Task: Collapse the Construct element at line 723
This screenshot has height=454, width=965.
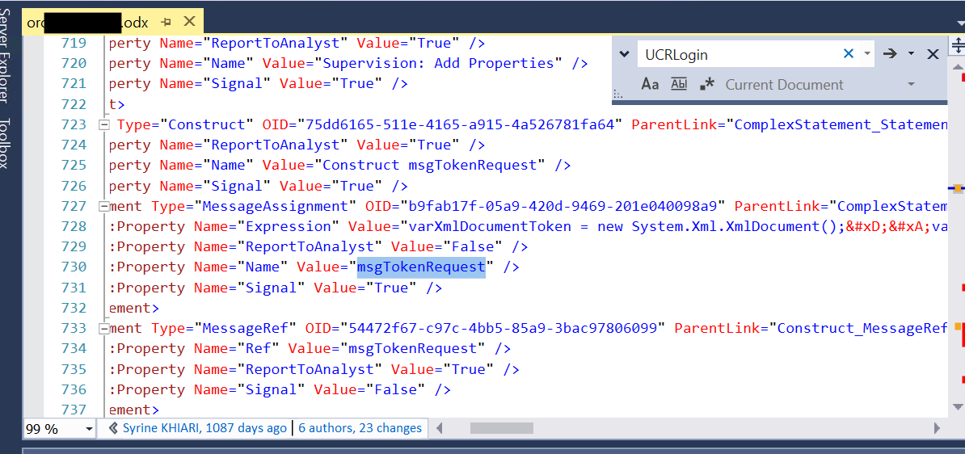Action: click(x=103, y=124)
